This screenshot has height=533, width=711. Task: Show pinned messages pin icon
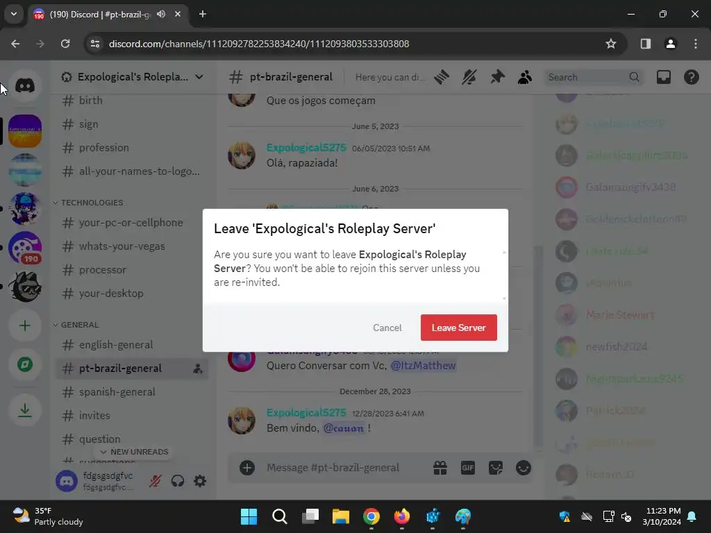[x=497, y=77]
